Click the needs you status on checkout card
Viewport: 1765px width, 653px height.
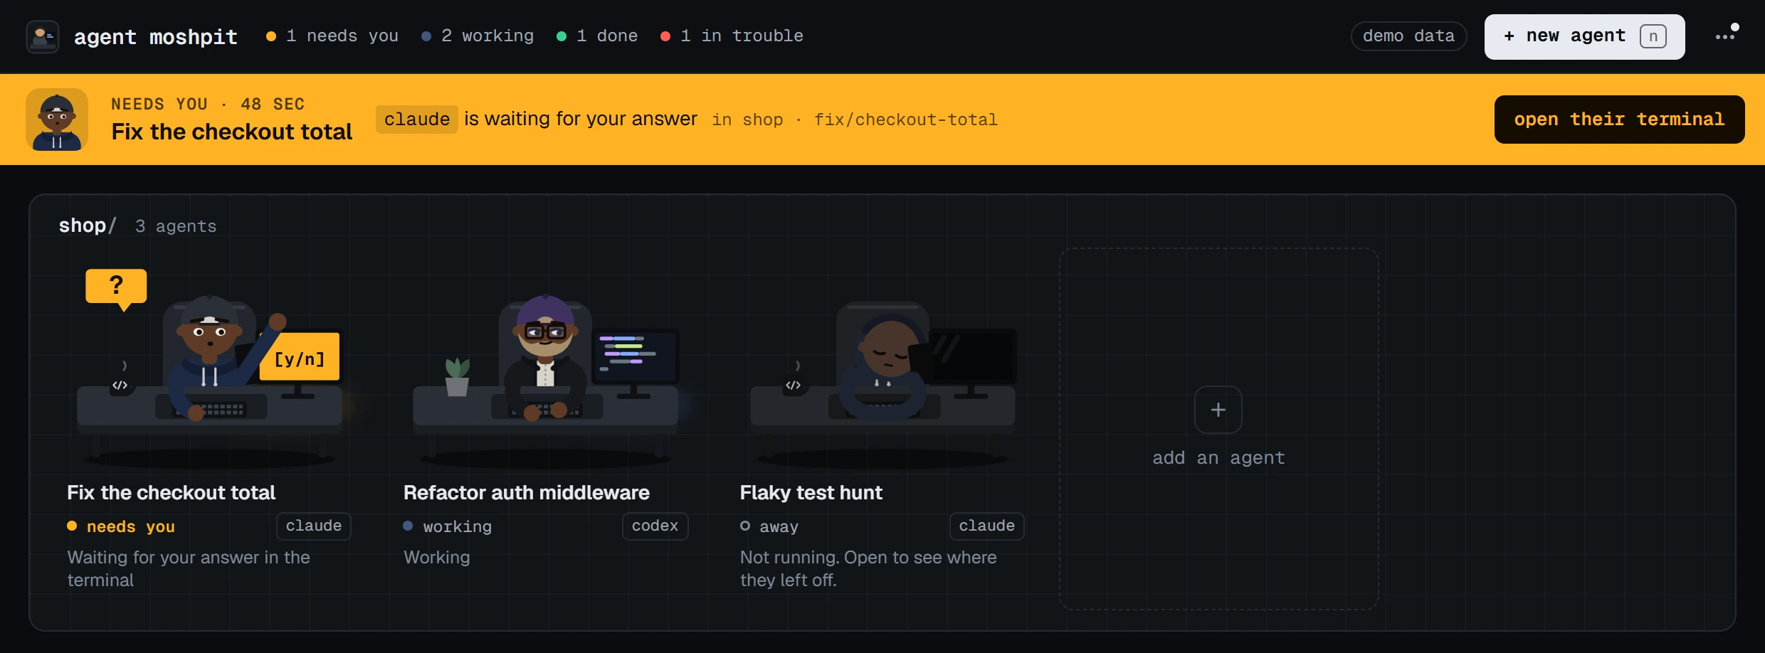[x=121, y=526]
